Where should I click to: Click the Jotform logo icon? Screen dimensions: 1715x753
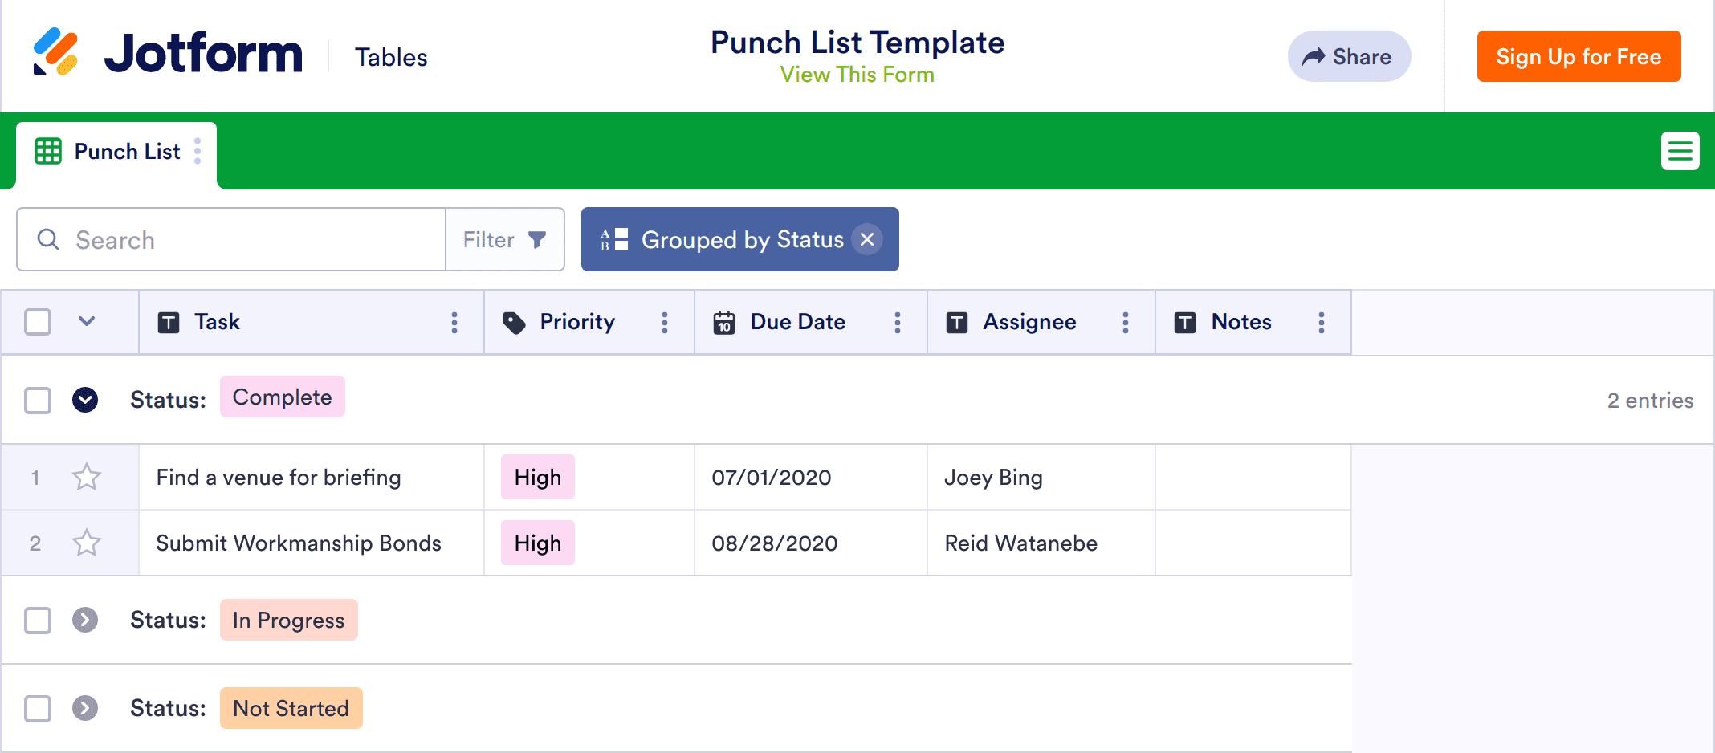click(55, 53)
